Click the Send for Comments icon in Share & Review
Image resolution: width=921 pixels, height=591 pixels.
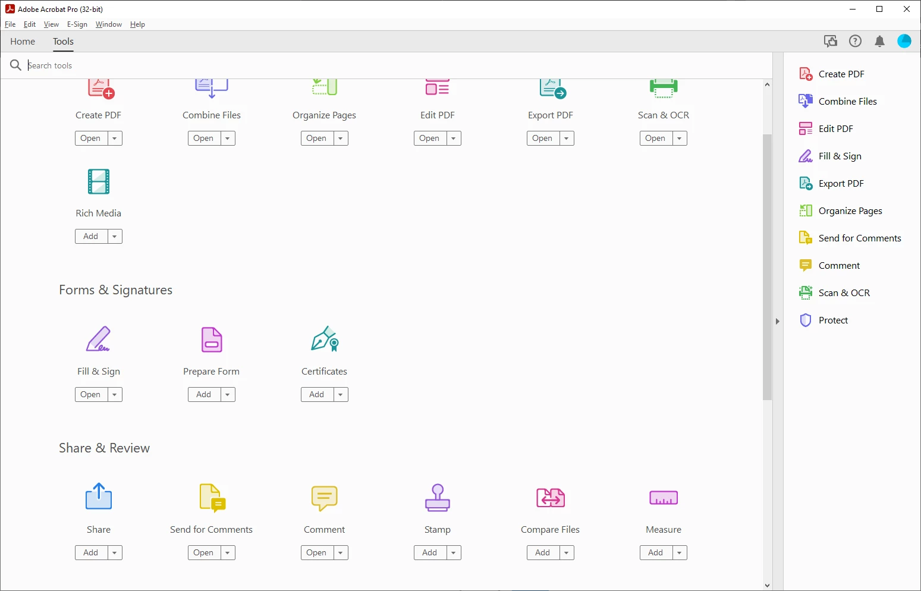coord(212,498)
